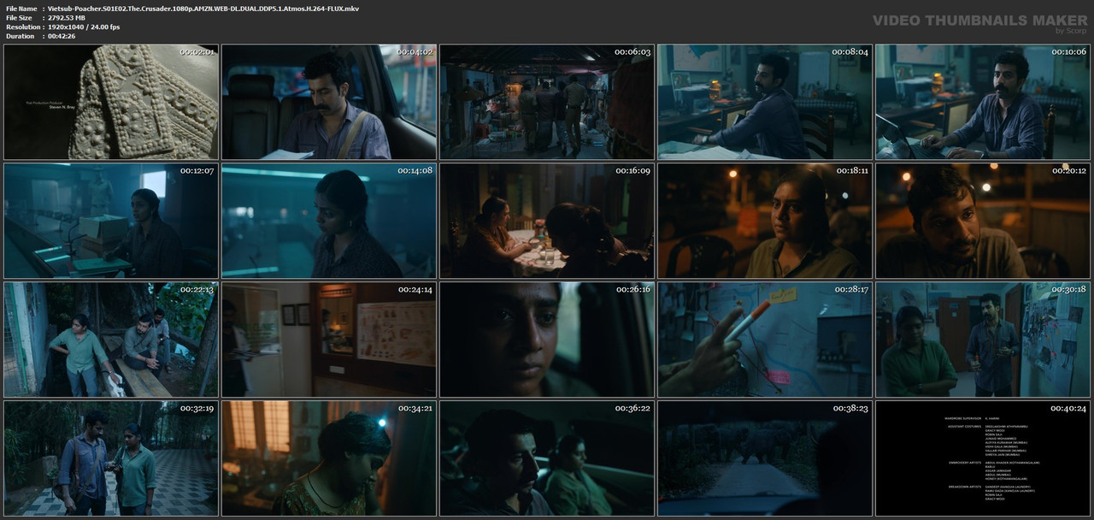
Task: Open the car interior frame at 00:36:22
Action: 547,458
